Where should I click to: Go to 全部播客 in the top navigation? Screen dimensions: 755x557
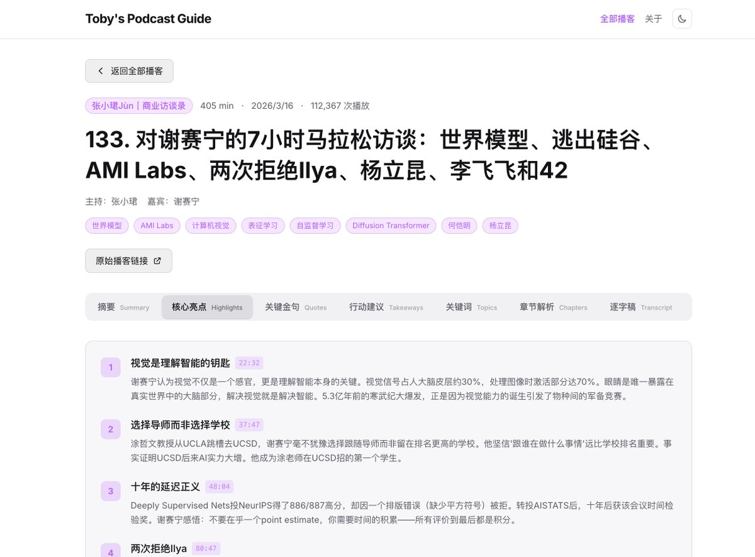pyautogui.click(x=617, y=19)
